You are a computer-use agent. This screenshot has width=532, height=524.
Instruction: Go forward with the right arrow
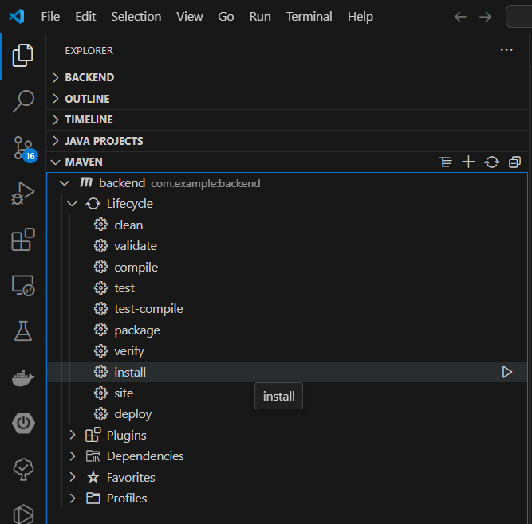click(485, 17)
